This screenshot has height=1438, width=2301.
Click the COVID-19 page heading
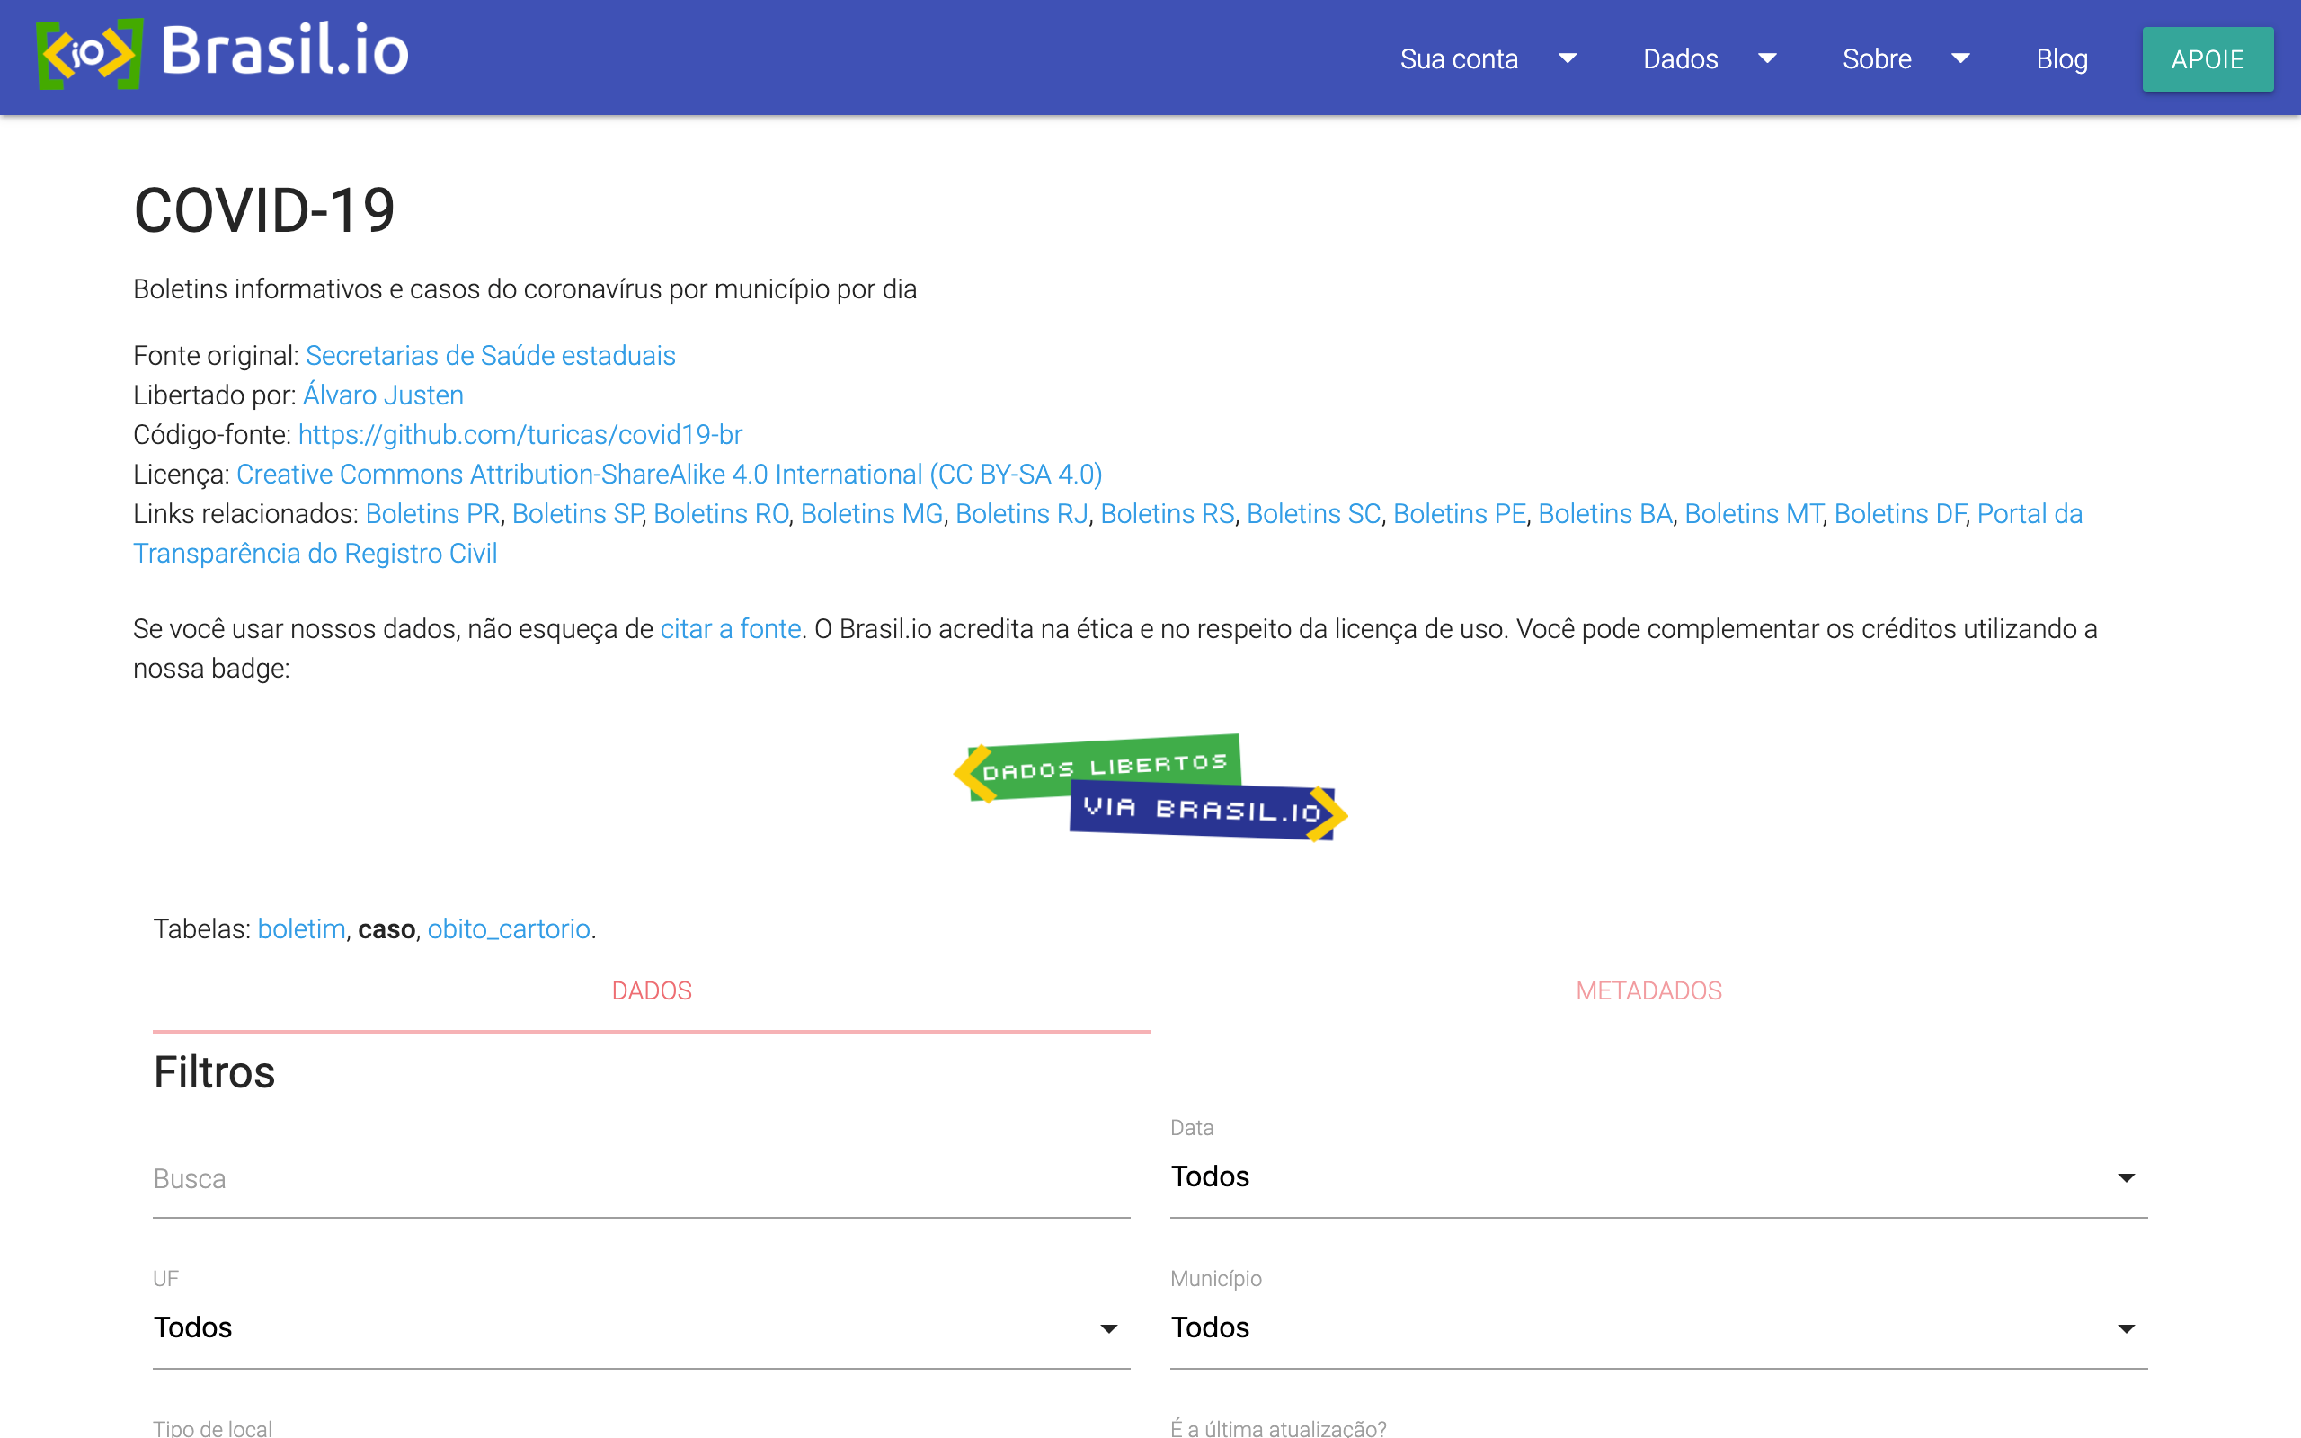[x=264, y=210]
